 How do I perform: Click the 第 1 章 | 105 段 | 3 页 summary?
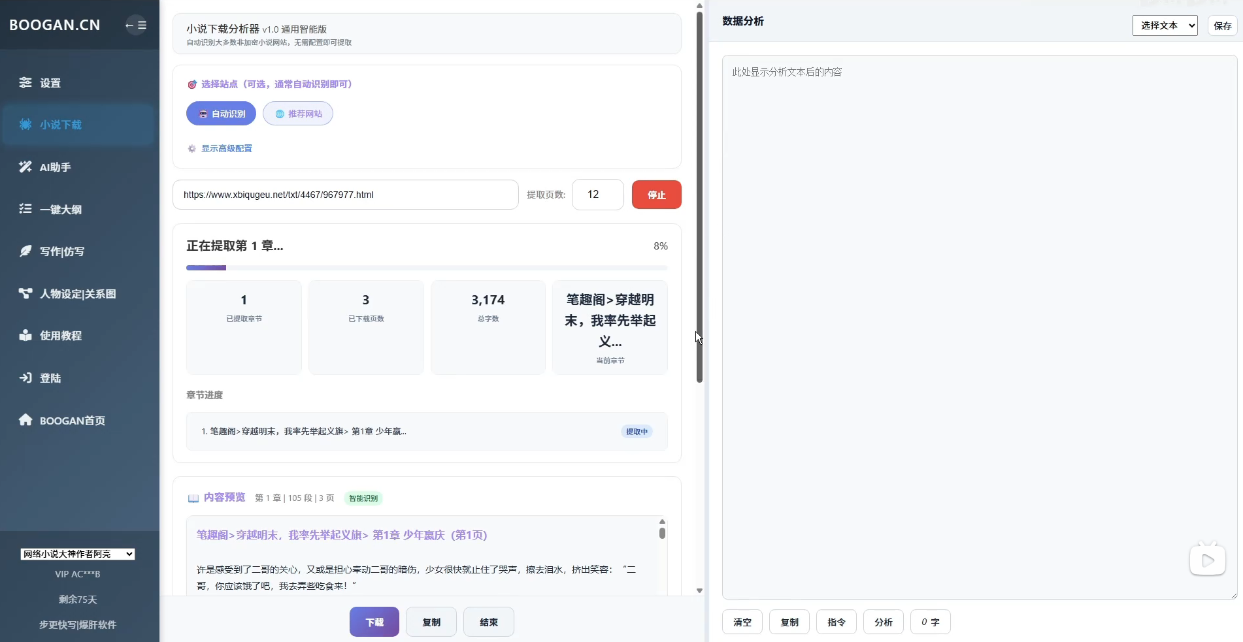[295, 498]
